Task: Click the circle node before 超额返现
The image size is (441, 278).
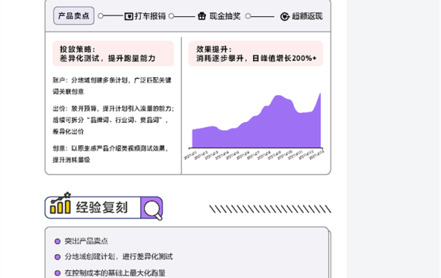Action: [248, 16]
